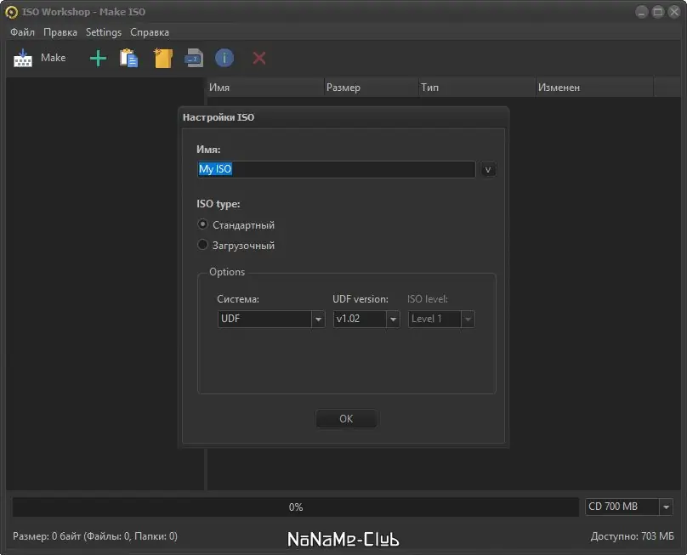Select the Make tool icon
This screenshot has width=687, height=555.
point(21,57)
